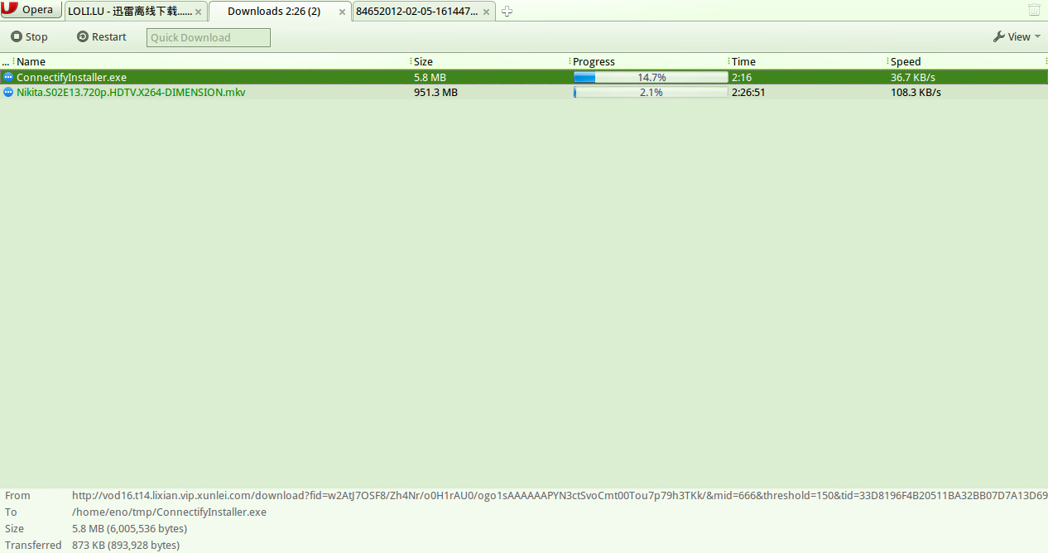This screenshot has width=1048, height=553.
Task: Click the From source URL text
Action: pyautogui.click(x=560, y=495)
